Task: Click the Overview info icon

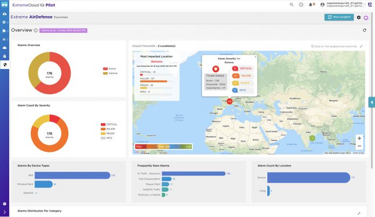Action: tap(36, 31)
